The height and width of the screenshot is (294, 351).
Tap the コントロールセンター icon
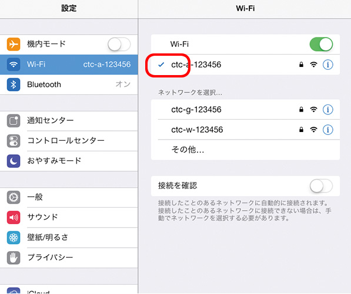(x=14, y=141)
